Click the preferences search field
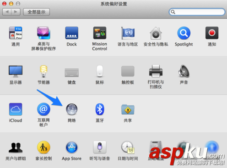The width and height of the screenshot is (227, 168). (x=197, y=12)
